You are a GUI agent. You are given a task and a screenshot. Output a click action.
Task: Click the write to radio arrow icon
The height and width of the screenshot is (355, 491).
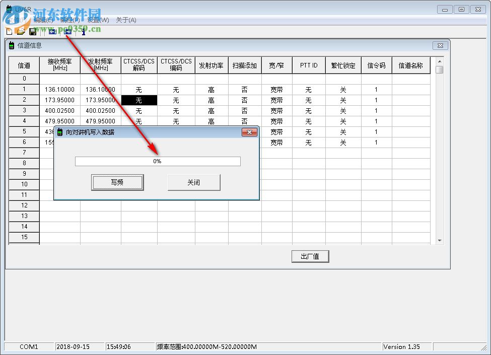(x=67, y=31)
